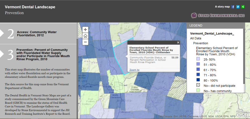Zoom in on the map
The image size is (250, 119).
85,30
